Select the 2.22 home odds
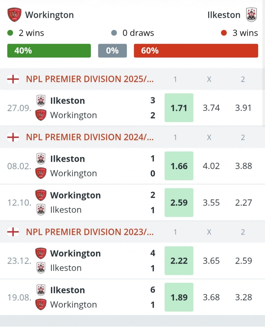Viewport: 265px width, 334px height. click(179, 261)
